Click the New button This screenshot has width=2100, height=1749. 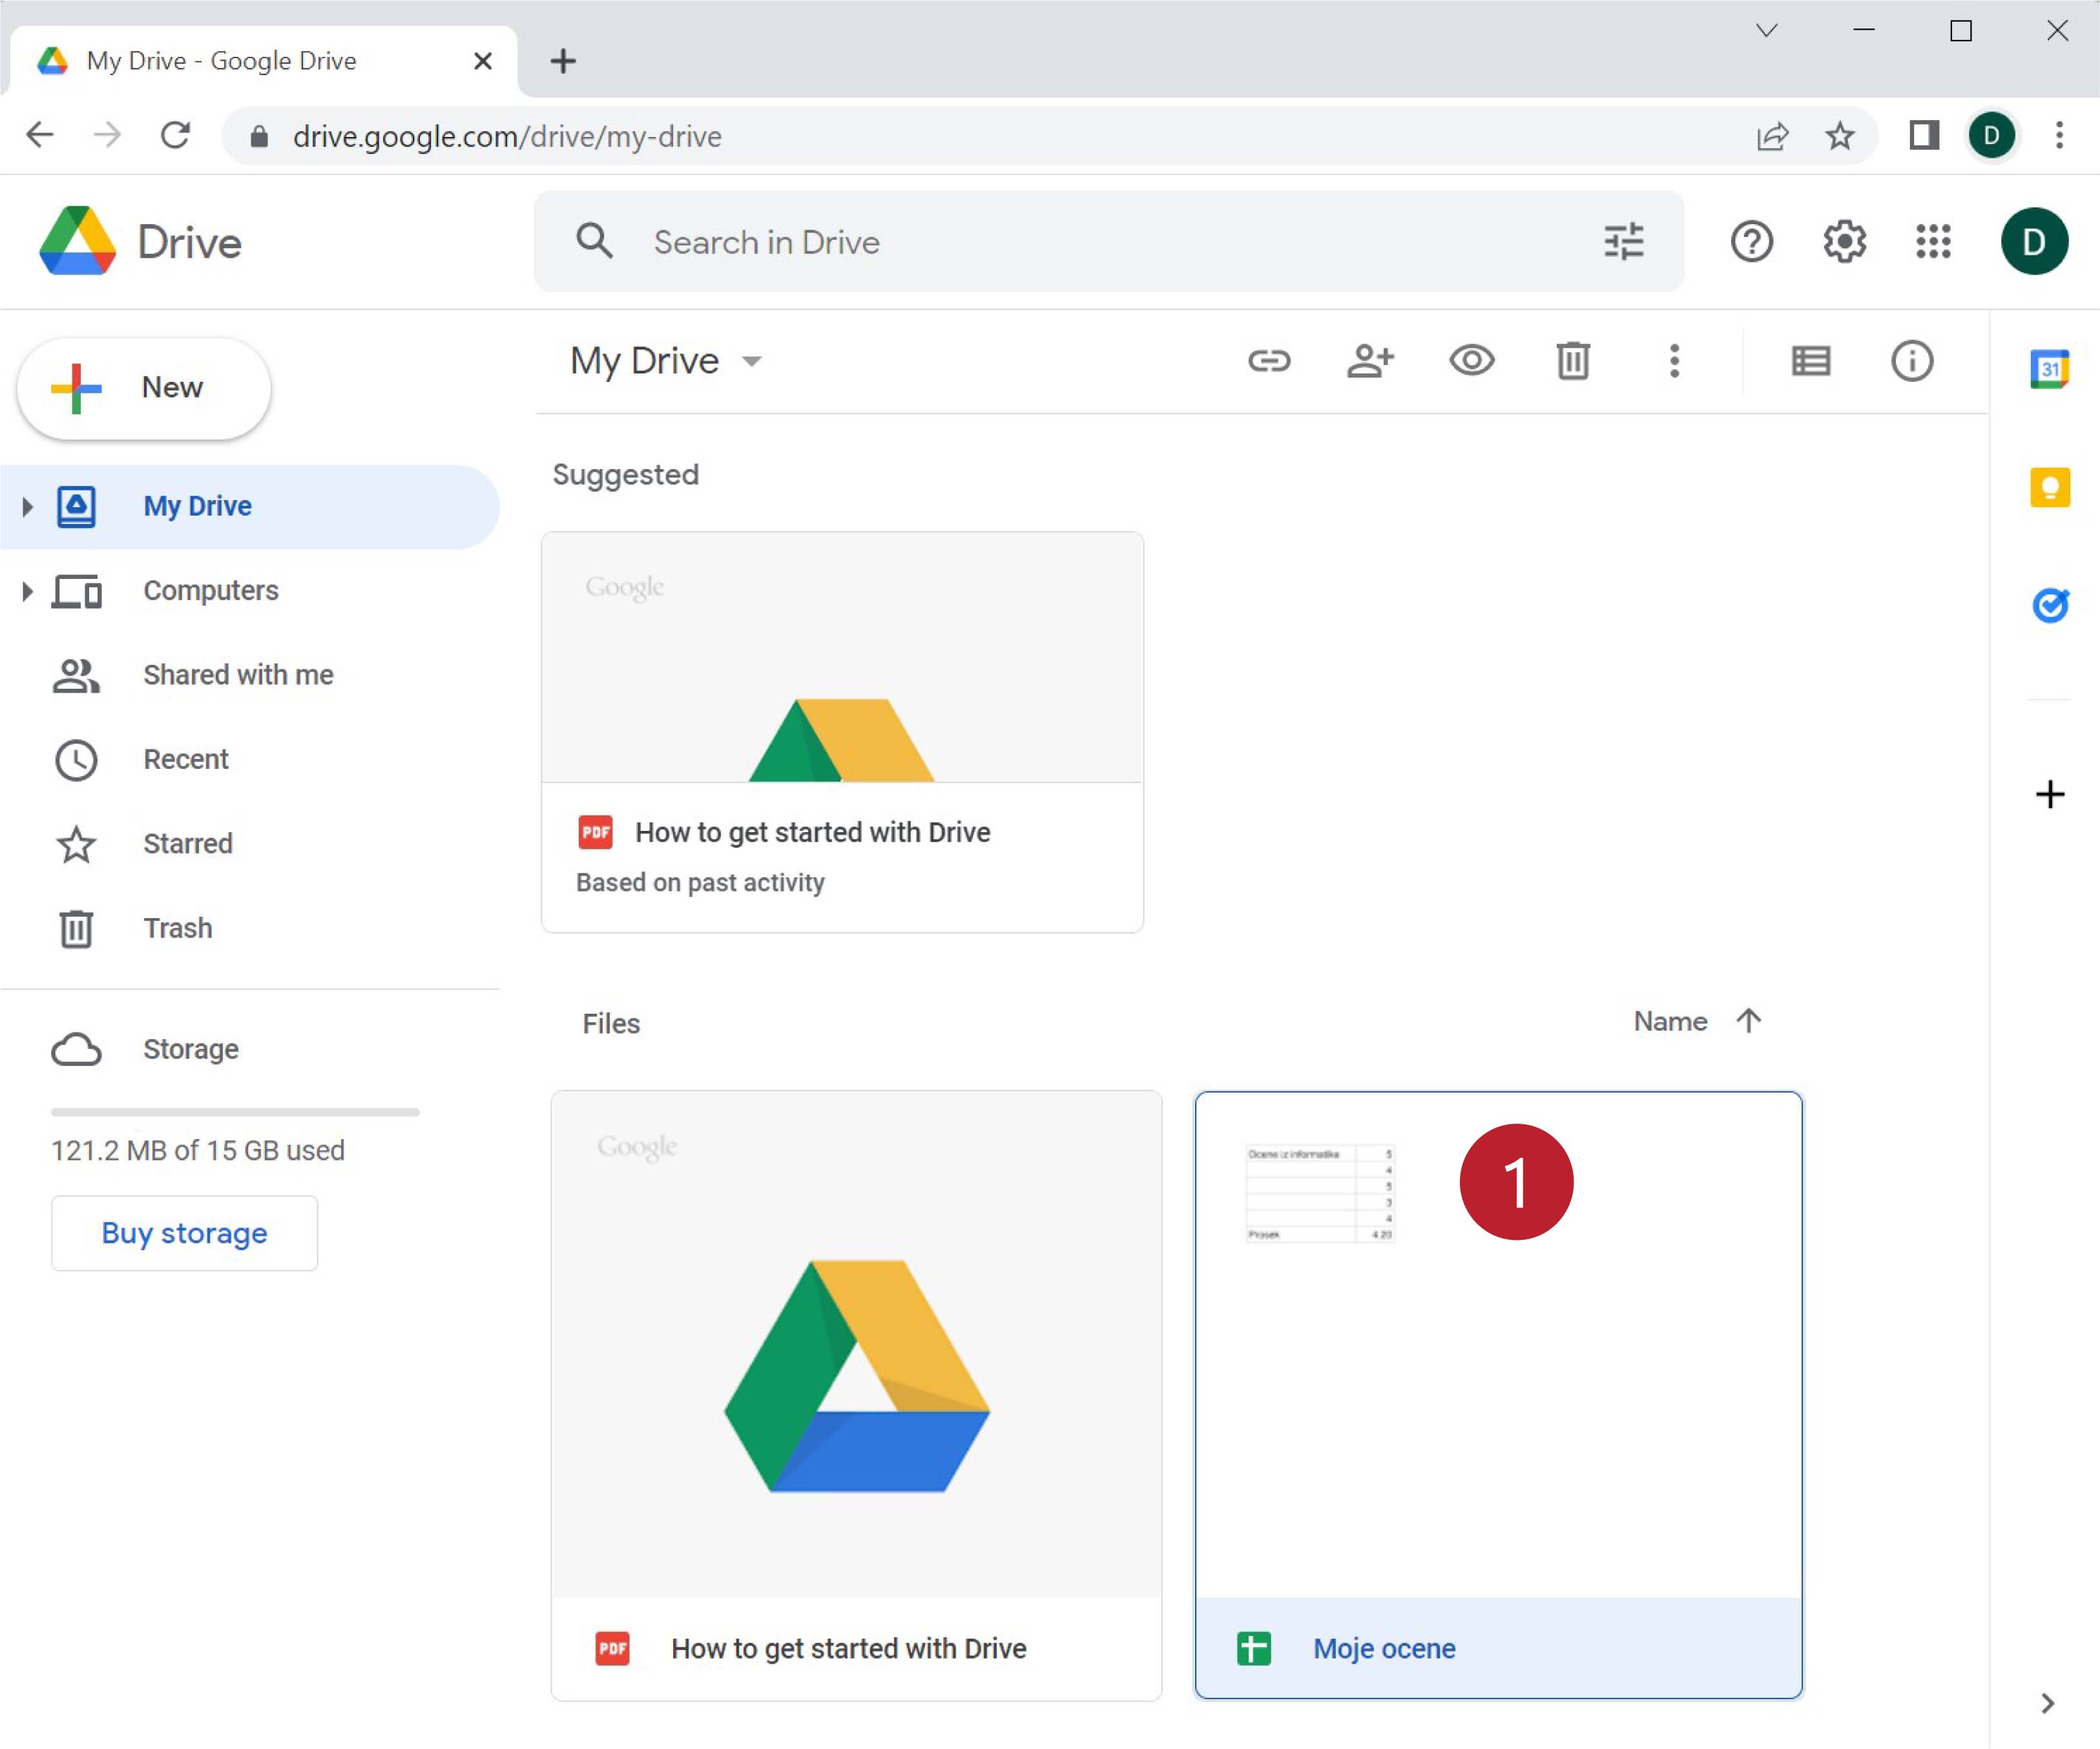[x=144, y=388]
